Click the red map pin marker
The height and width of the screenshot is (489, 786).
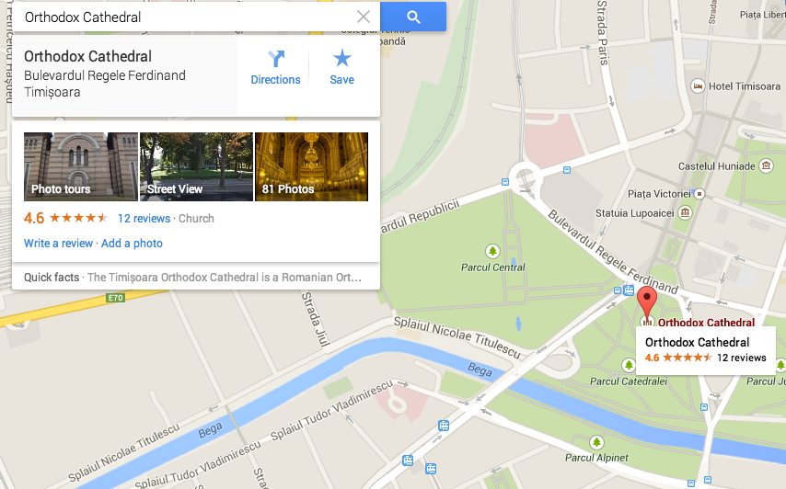click(647, 302)
